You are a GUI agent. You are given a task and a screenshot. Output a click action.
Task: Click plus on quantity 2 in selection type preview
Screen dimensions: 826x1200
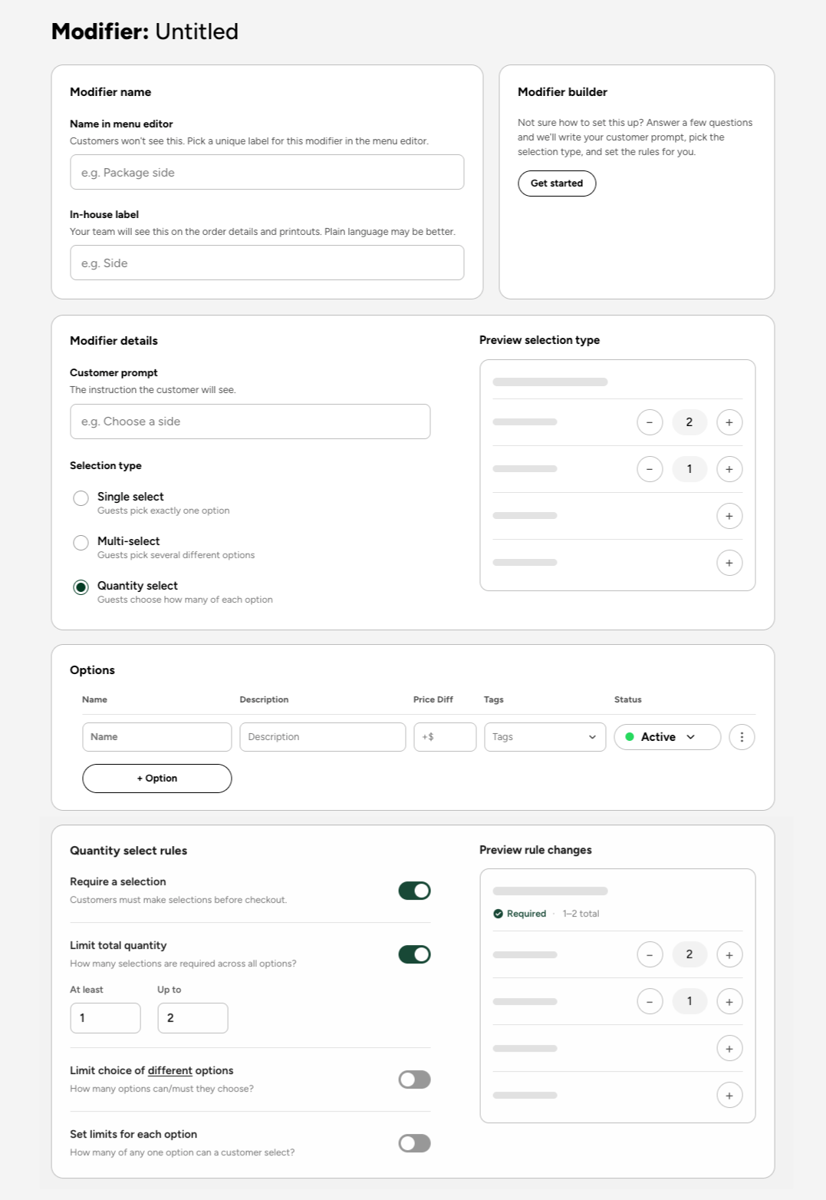tap(729, 422)
